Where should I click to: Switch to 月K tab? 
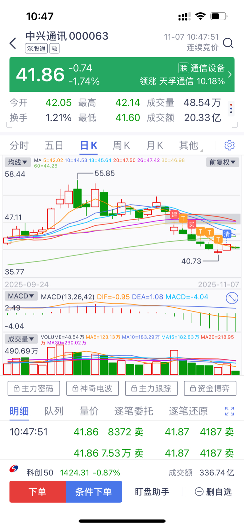155,145
